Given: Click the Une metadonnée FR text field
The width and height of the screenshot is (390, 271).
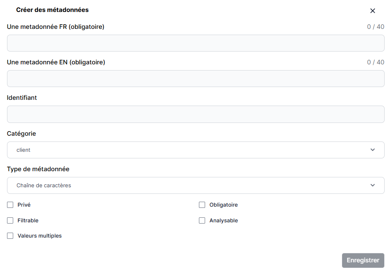Looking at the screenshot, I should tap(196, 43).
